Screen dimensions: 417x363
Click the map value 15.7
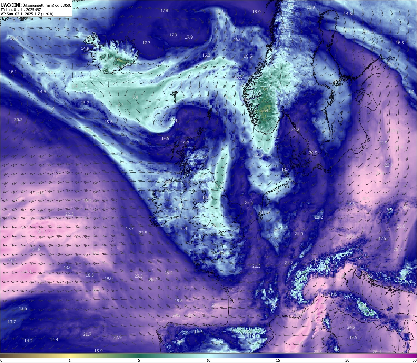tap(85, 103)
